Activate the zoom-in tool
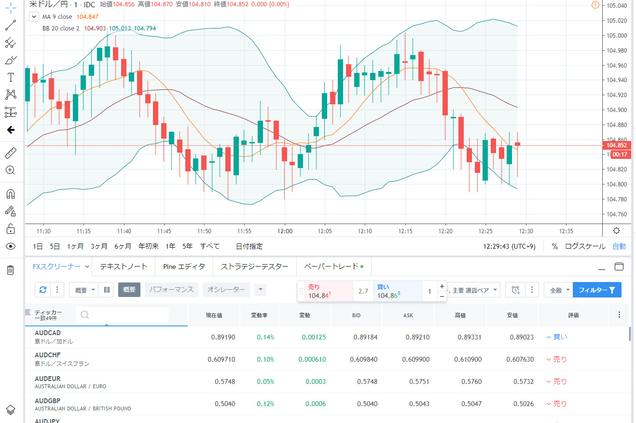This screenshot has width=636, height=423. [11, 170]
